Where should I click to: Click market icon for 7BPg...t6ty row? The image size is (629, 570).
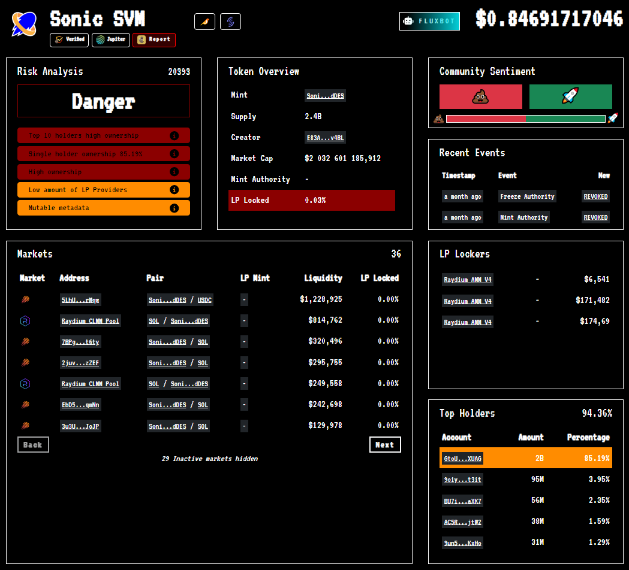(x=25, y=342)
